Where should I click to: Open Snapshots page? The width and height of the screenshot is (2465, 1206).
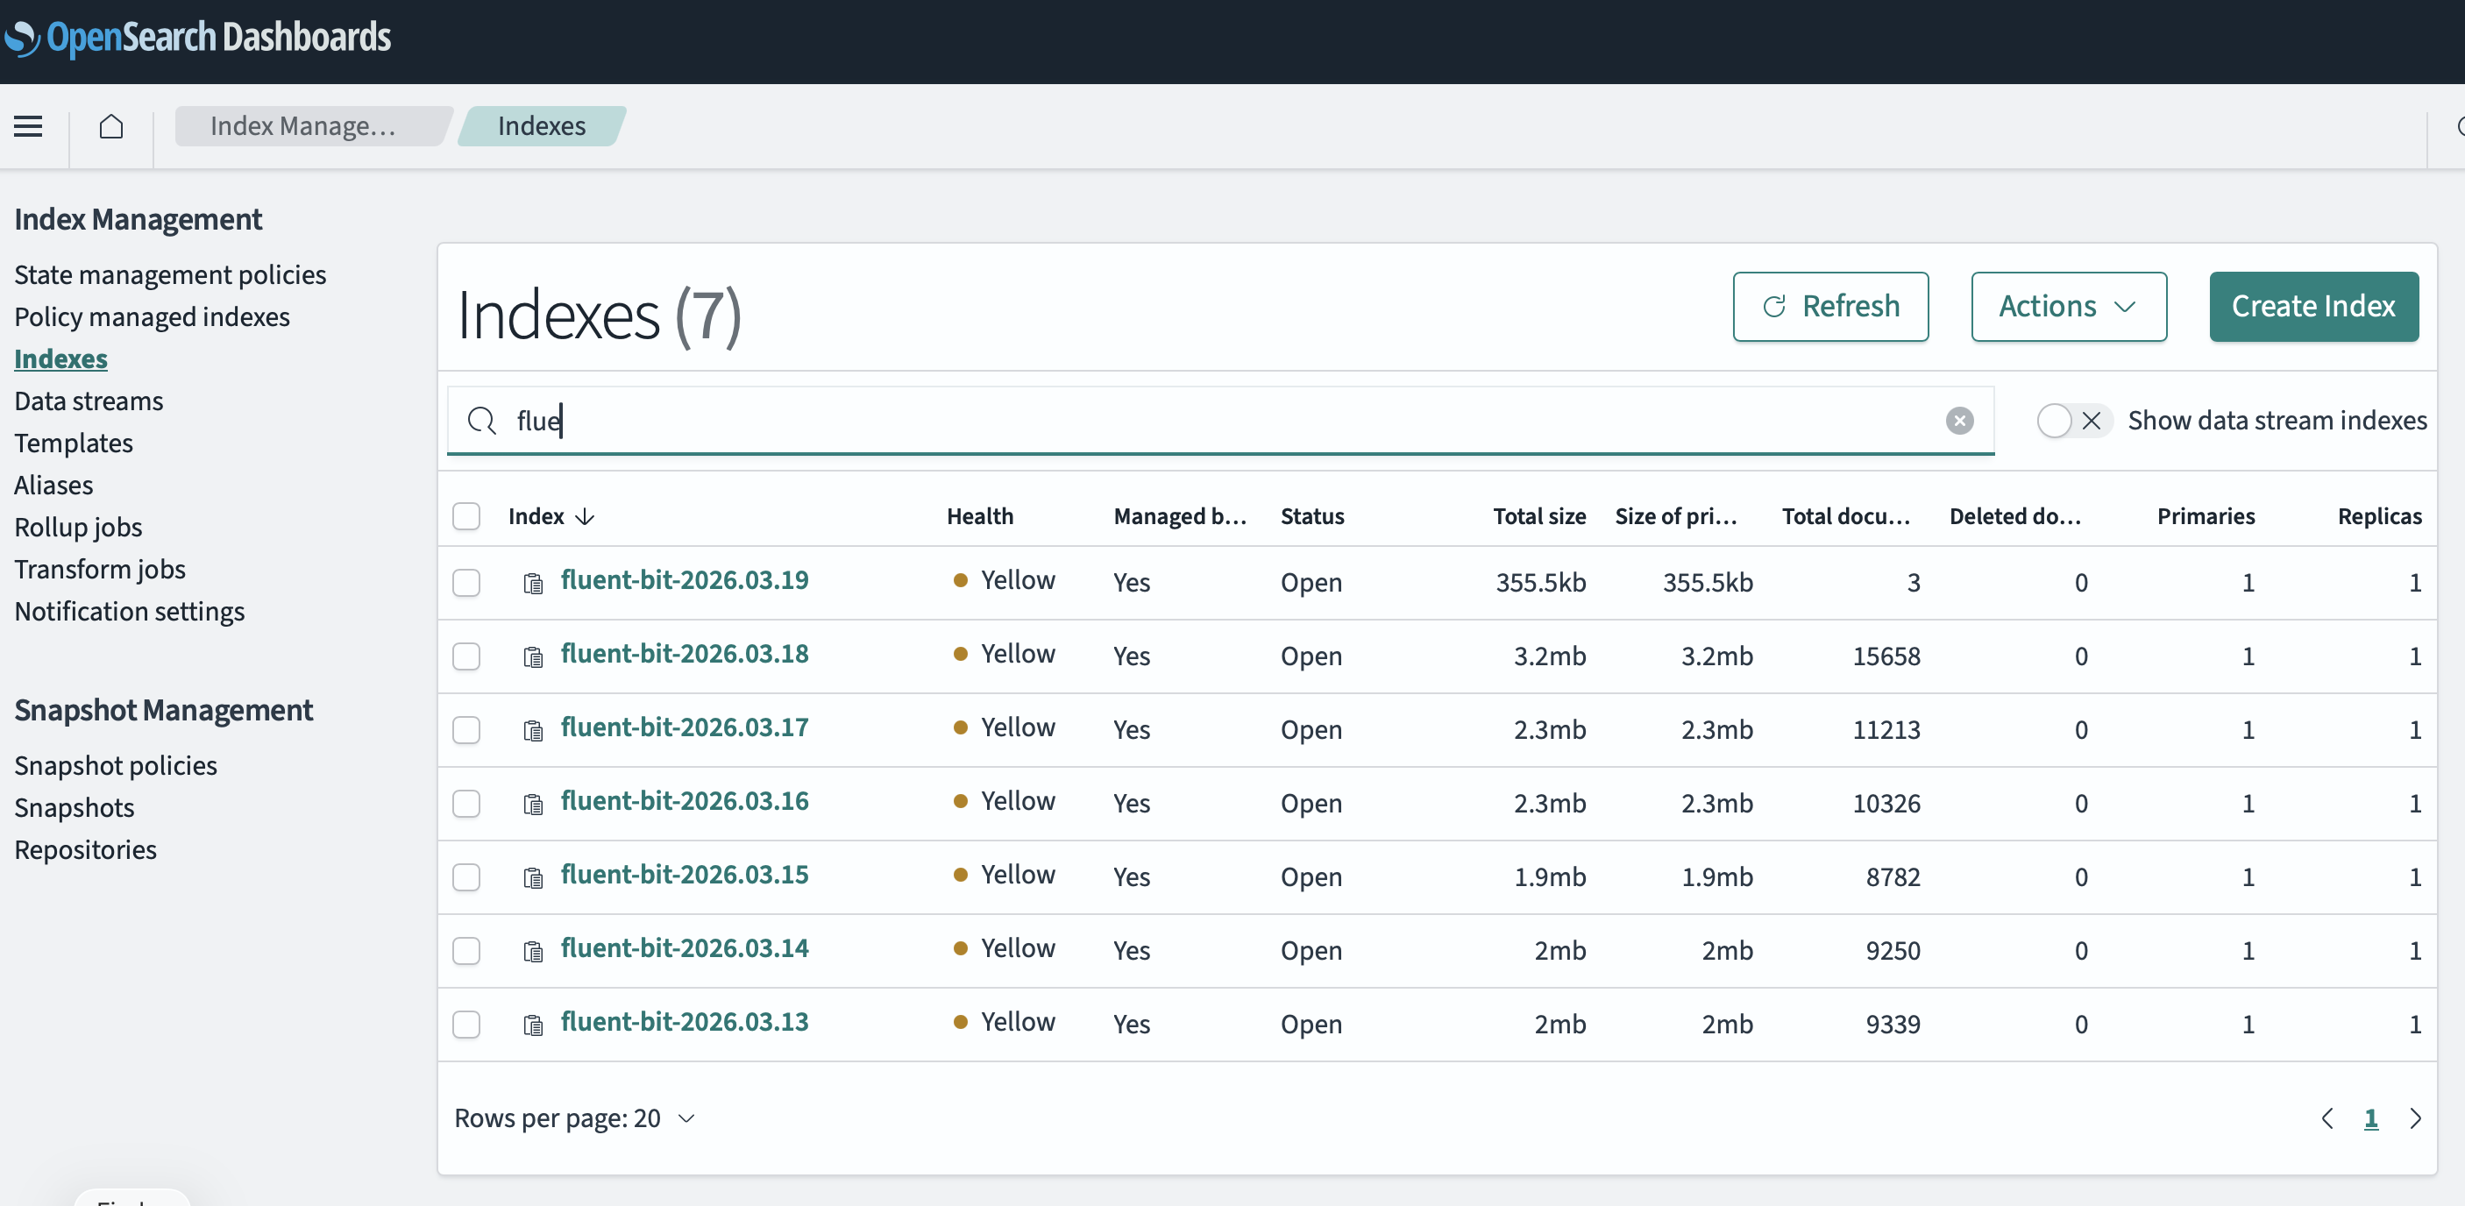coord(75,807)
